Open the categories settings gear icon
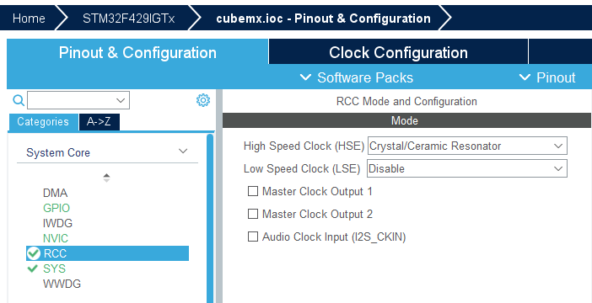This screenshot has width=592, height=303. [203, 100]
